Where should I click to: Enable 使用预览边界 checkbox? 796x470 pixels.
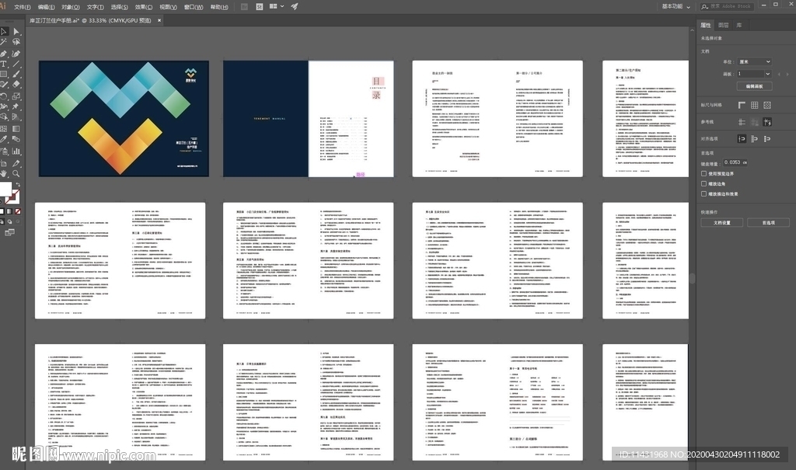[704, 173]
